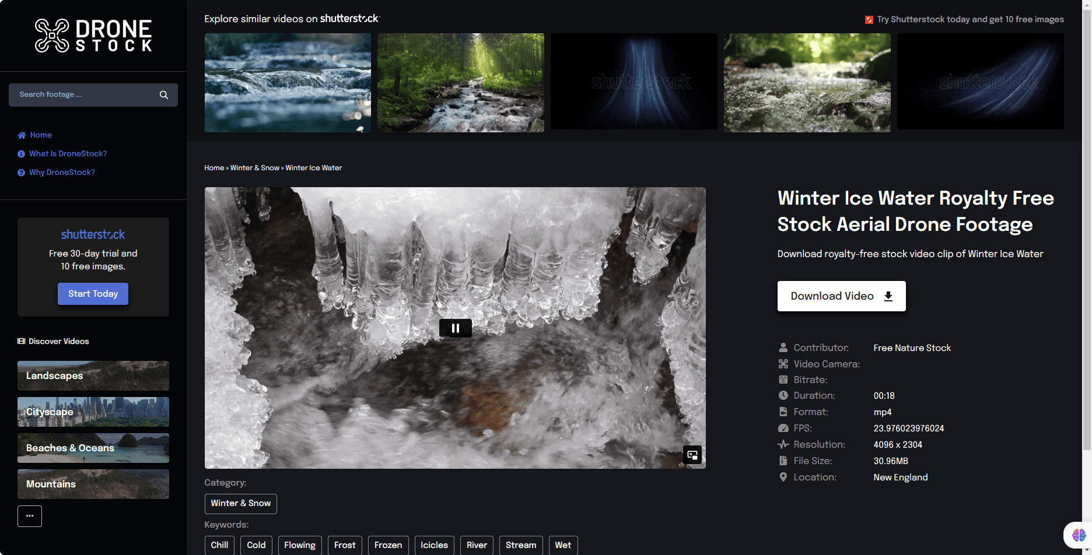Click Try Shutterstock today promo link
Viewport: 1092px width, 555px height.
(x=970, y=19)
